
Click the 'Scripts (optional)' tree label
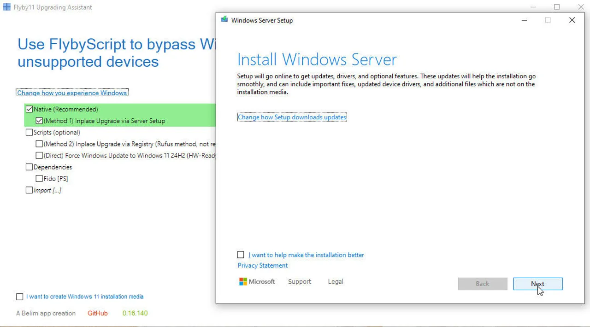pyautogui.click(x=57, y=132)
